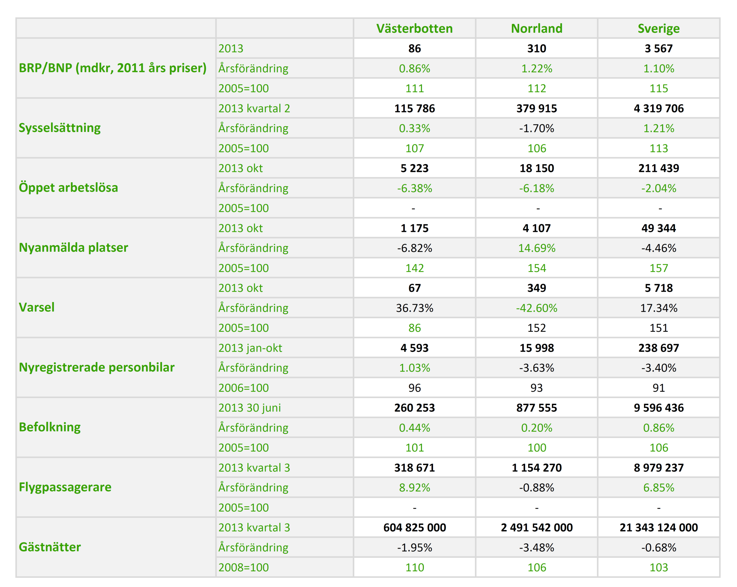Click air passengers change 8.92%
Screen dimensions: 737x587
click(415, 488)
